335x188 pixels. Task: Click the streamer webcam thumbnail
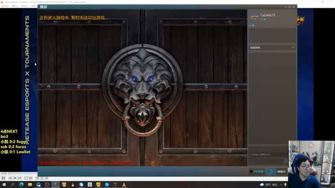(x=311, y=164)
